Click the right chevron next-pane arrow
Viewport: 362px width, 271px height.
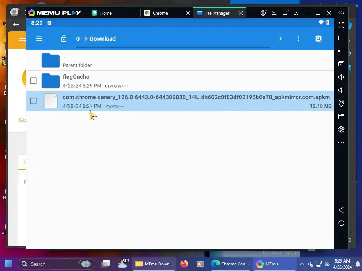280,38
